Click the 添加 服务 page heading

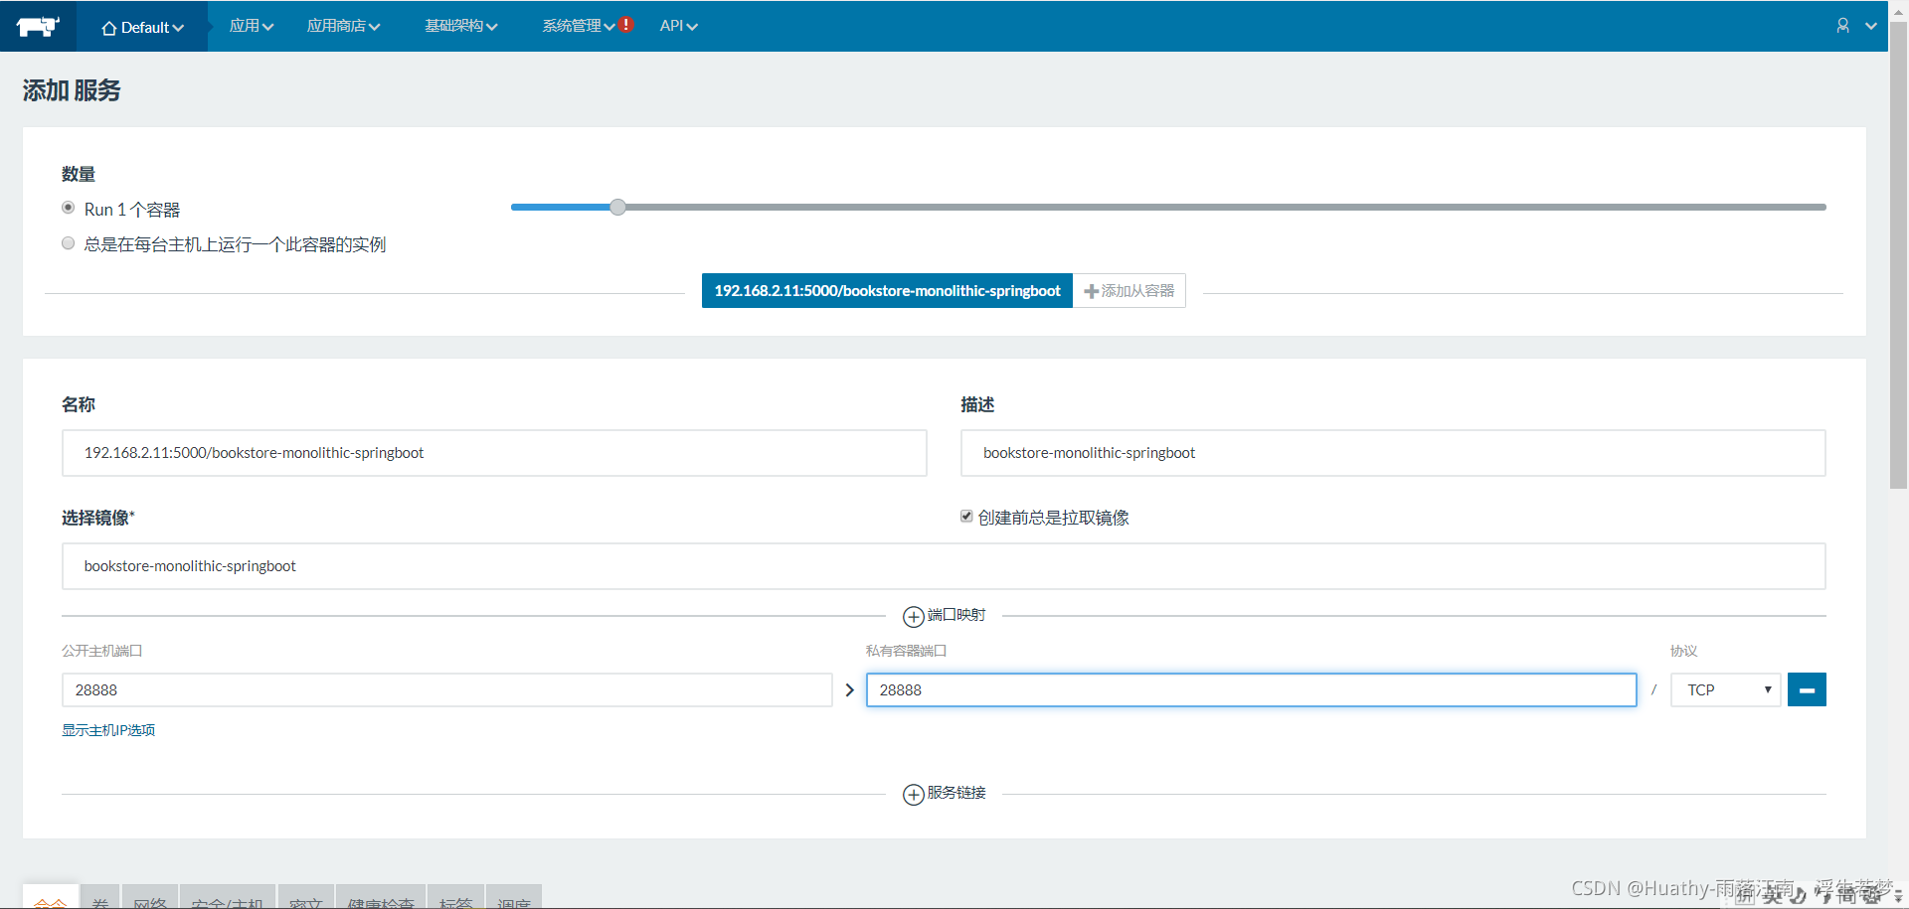tap(72, 90)
